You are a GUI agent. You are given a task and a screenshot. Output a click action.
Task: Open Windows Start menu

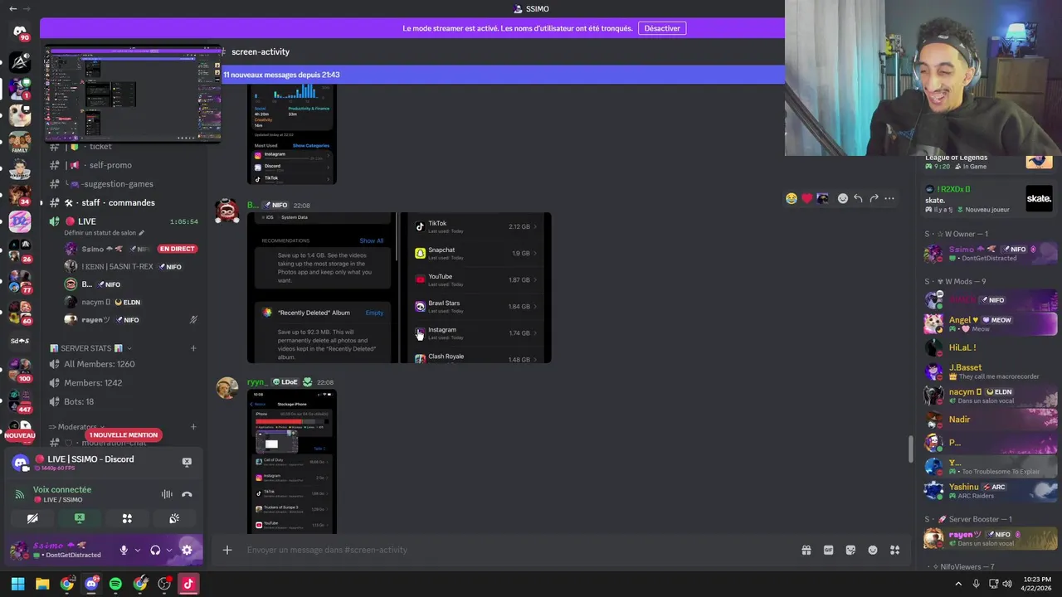17,584
